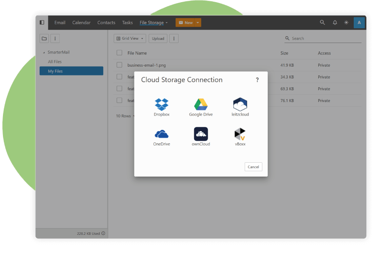Expand the File Storage menu arrow
Viewport: 379px width, 253px height.
pyautogui.click(x=166, y=23)
